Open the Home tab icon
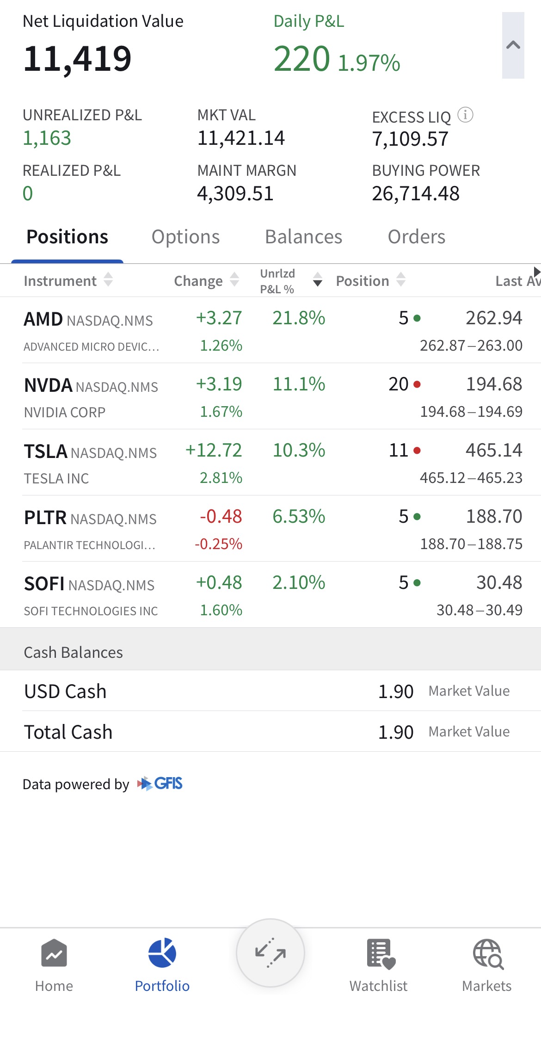This screenshot has height=1045, width=541. click(54, 953)
